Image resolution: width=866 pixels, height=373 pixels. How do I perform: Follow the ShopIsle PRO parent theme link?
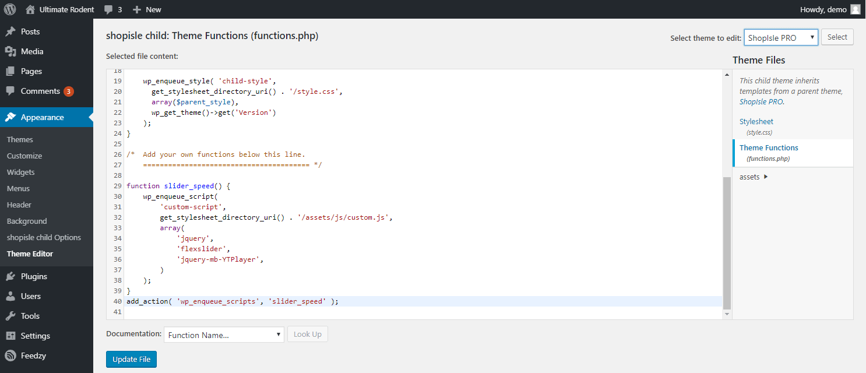click(x=761, y=101)
